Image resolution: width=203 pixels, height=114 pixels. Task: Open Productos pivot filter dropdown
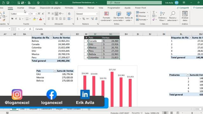pos(188,75)
